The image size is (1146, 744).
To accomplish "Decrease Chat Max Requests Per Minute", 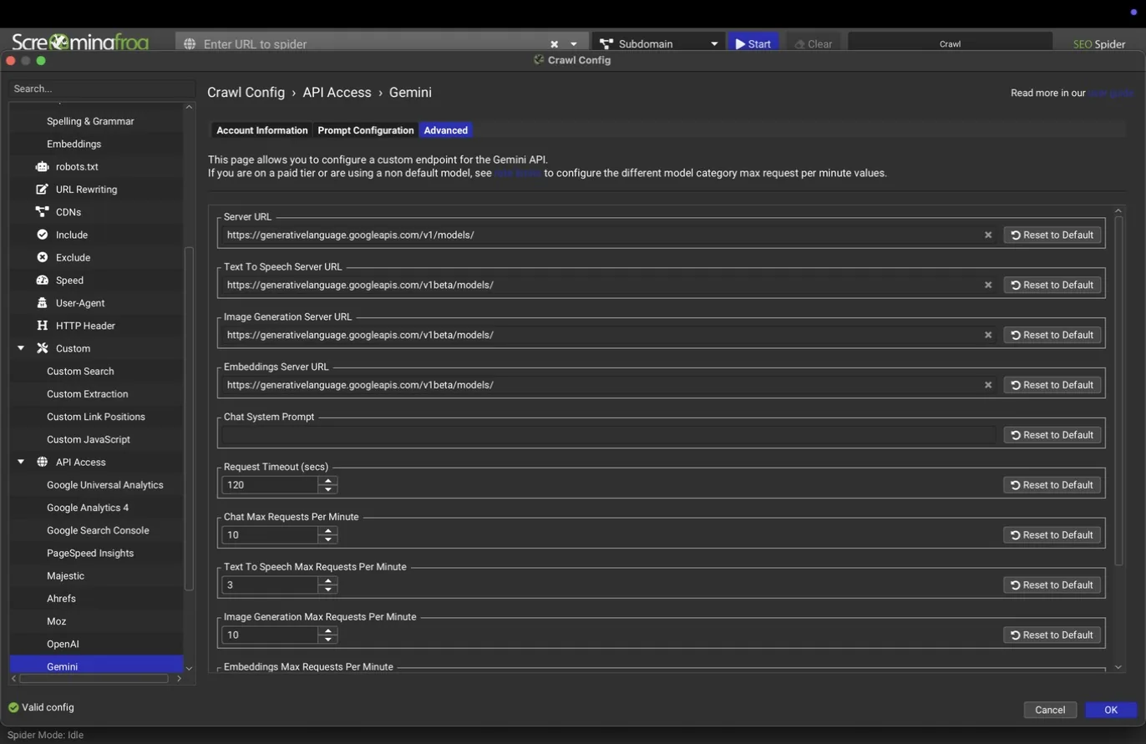I will pyautogui.click(x=328, y=539).
